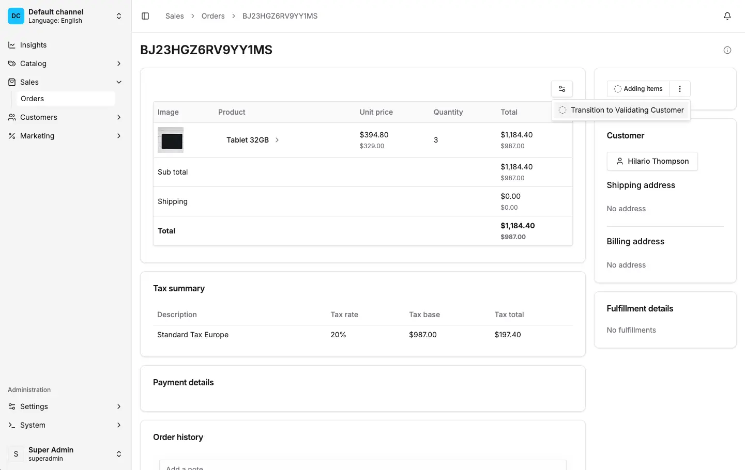Open the Insights dashboard icon
745x470 pixels.
click(x=12, y=45)
